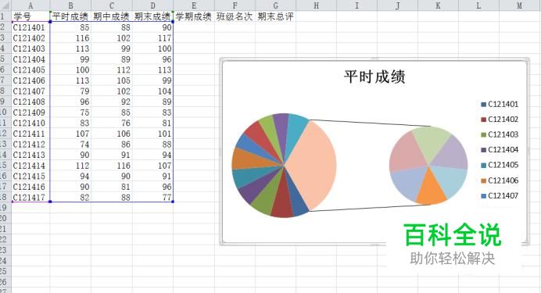Click column C header
The height and width of the screenshot is (293, 541).
tap(112, 5)
